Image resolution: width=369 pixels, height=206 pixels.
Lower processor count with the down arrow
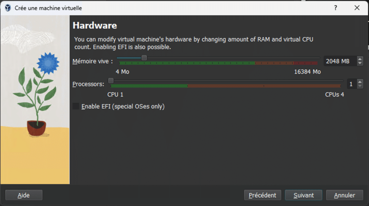coord(360,86)
